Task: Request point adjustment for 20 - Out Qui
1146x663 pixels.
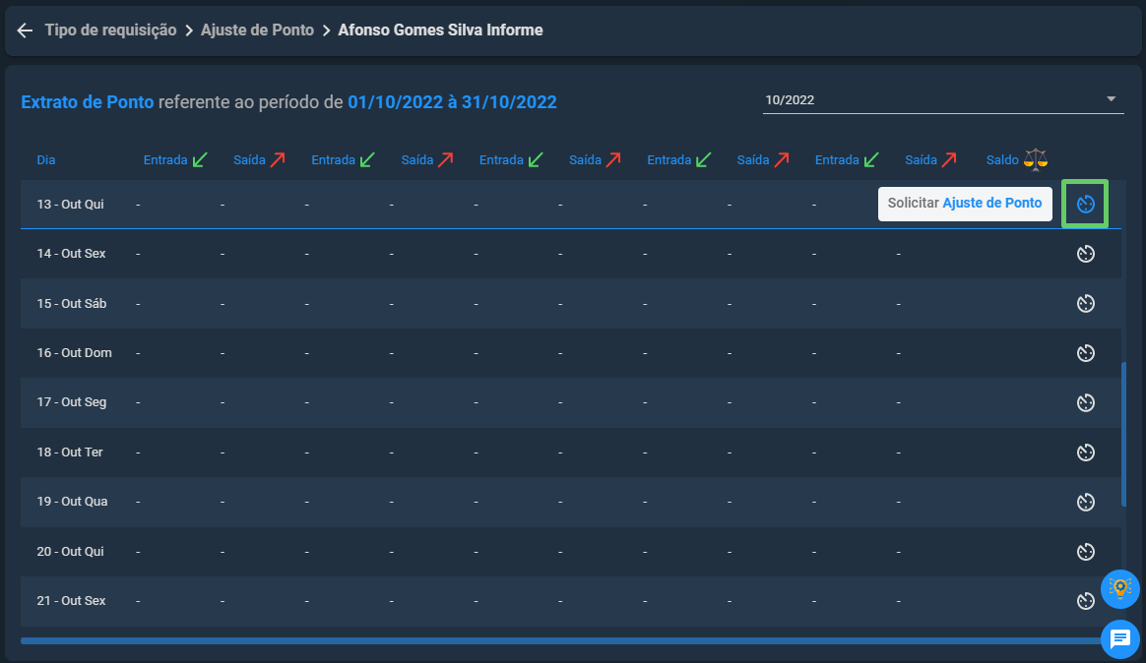Action: click(x=1085, y=551)
